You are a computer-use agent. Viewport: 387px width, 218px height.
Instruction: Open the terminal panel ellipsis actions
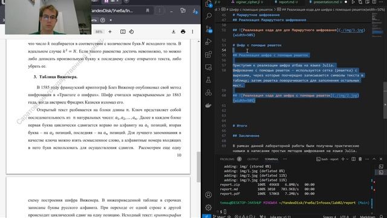[x=367, y=159]
